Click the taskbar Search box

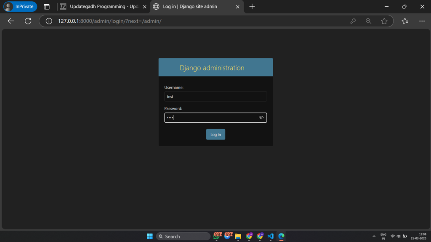click(x=183, y=236)
